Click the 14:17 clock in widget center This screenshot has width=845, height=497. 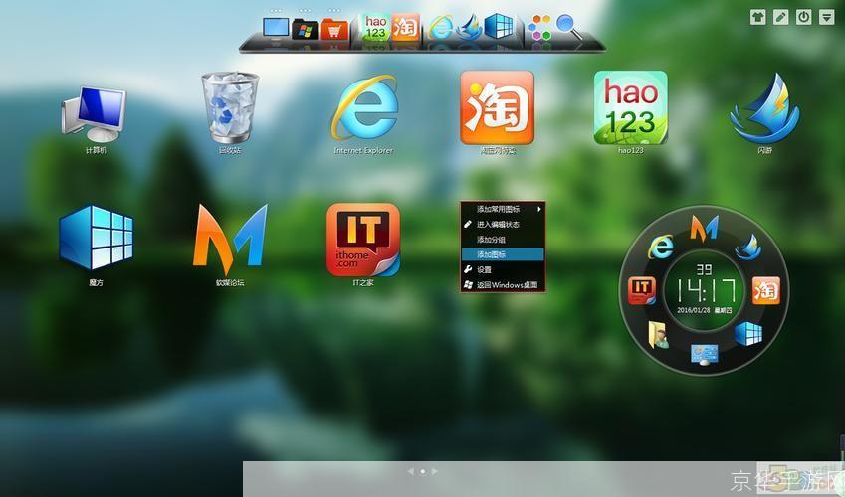(706, 290)
